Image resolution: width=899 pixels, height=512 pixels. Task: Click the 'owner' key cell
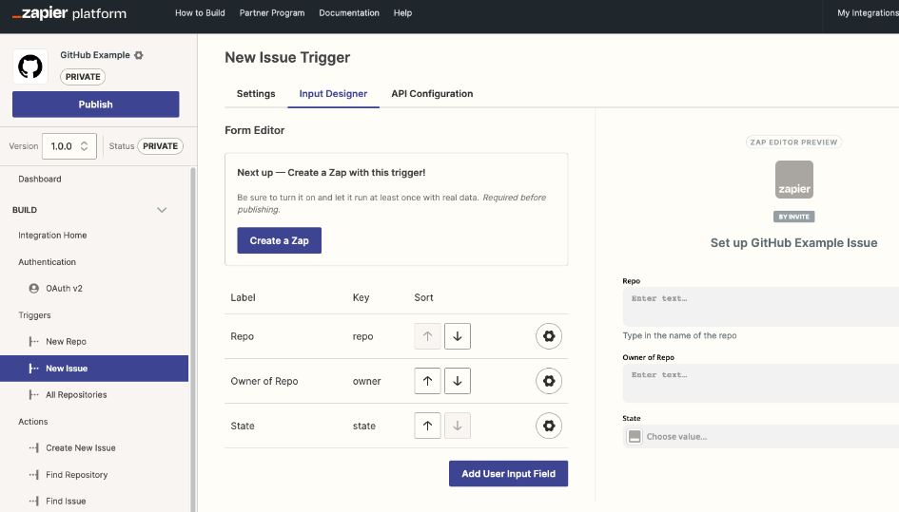click(x=366, y=381)
